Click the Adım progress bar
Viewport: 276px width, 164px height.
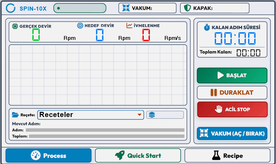[x=105, y=130]
